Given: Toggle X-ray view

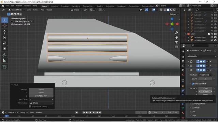Looking at the screenshot, I should pyautogui.click(x=161, y=10).
